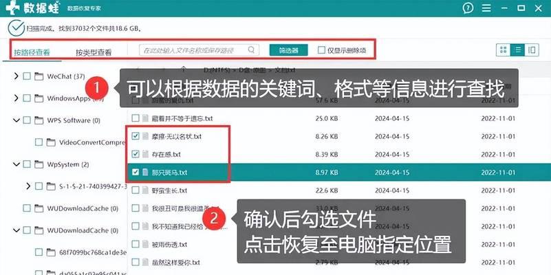
Task: Tick the WpSystem (2) folder checkbox
Action: coord(27,164)
